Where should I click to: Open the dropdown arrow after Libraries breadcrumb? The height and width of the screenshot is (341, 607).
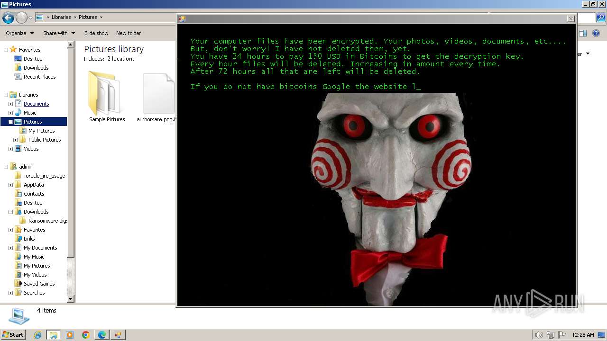click(x=75, y=17)
